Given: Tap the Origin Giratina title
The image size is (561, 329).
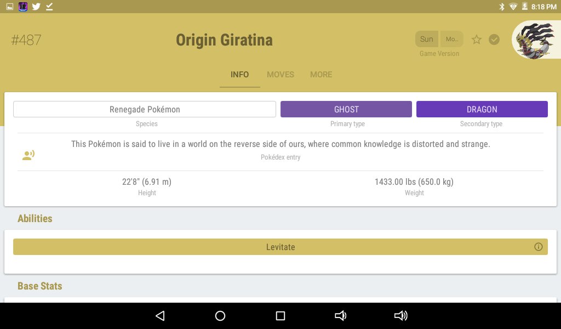Looking at the screenshot, I should pyautogui.click(x=224, y=39).
